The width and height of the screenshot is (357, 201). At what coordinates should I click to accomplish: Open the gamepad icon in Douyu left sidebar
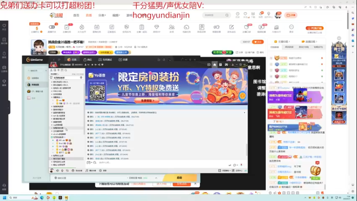(x=4, y=68)
